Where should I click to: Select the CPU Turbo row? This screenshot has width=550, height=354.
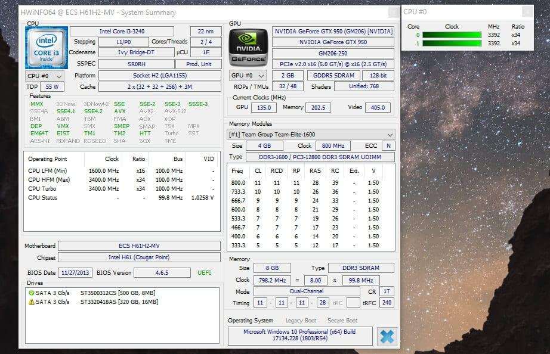pos(121,188)
